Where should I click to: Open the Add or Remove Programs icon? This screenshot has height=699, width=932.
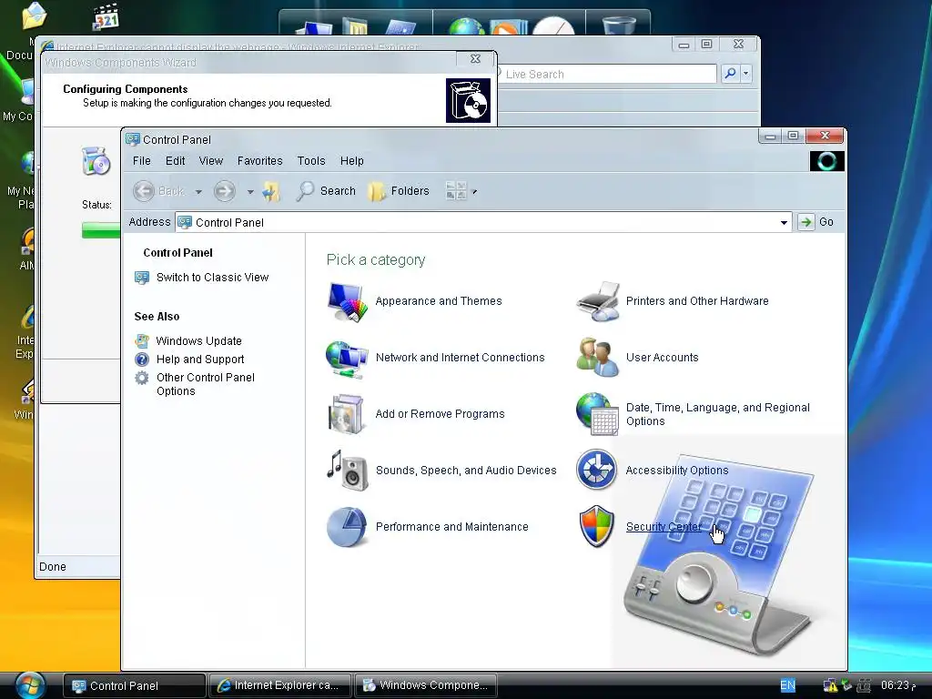click(x=346, y=414)
